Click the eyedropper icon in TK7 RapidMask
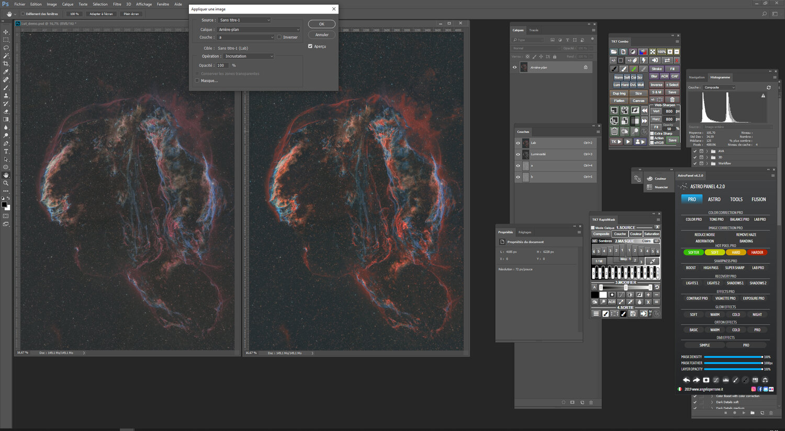 (x=653, y=261)
